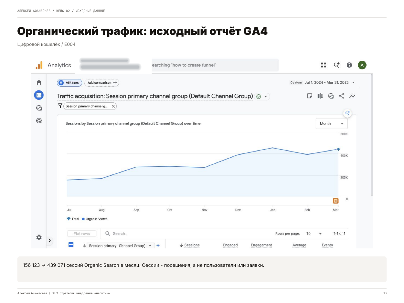Open Session primary...Channel Group dimension dropdown
Viewport: 404px width, 303px height.
120,246
